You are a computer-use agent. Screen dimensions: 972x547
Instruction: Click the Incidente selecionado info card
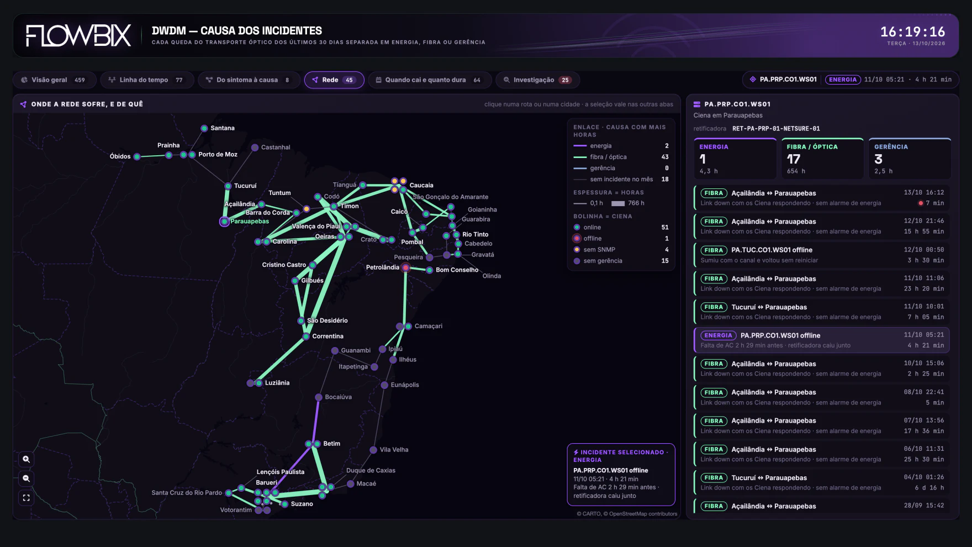pyautogui.click(x=621, y=475)
